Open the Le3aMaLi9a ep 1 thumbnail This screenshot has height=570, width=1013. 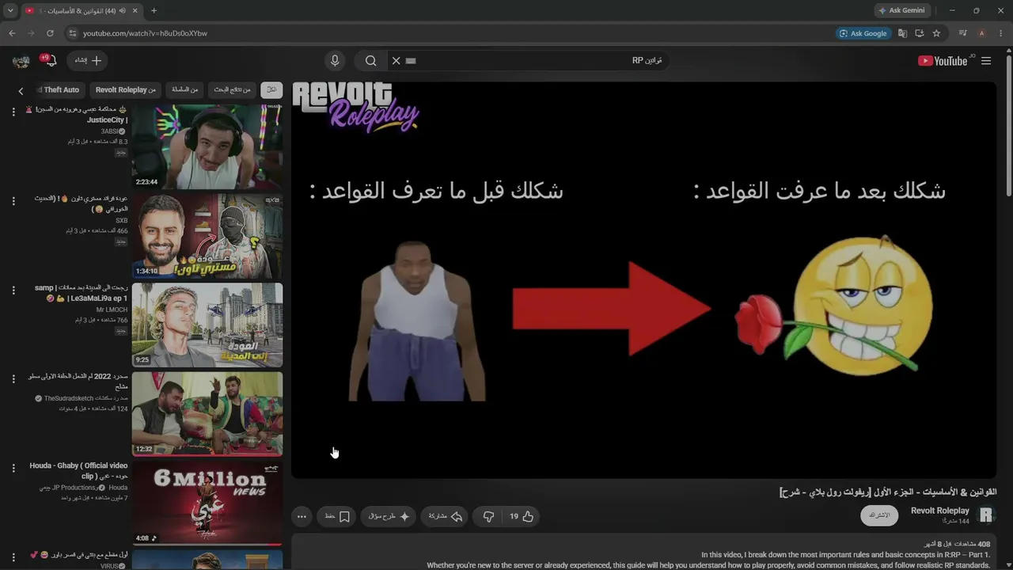pos(207,325)
